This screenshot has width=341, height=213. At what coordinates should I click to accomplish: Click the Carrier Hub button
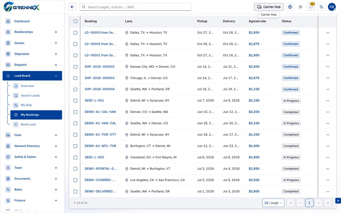[x=269, y=7]
